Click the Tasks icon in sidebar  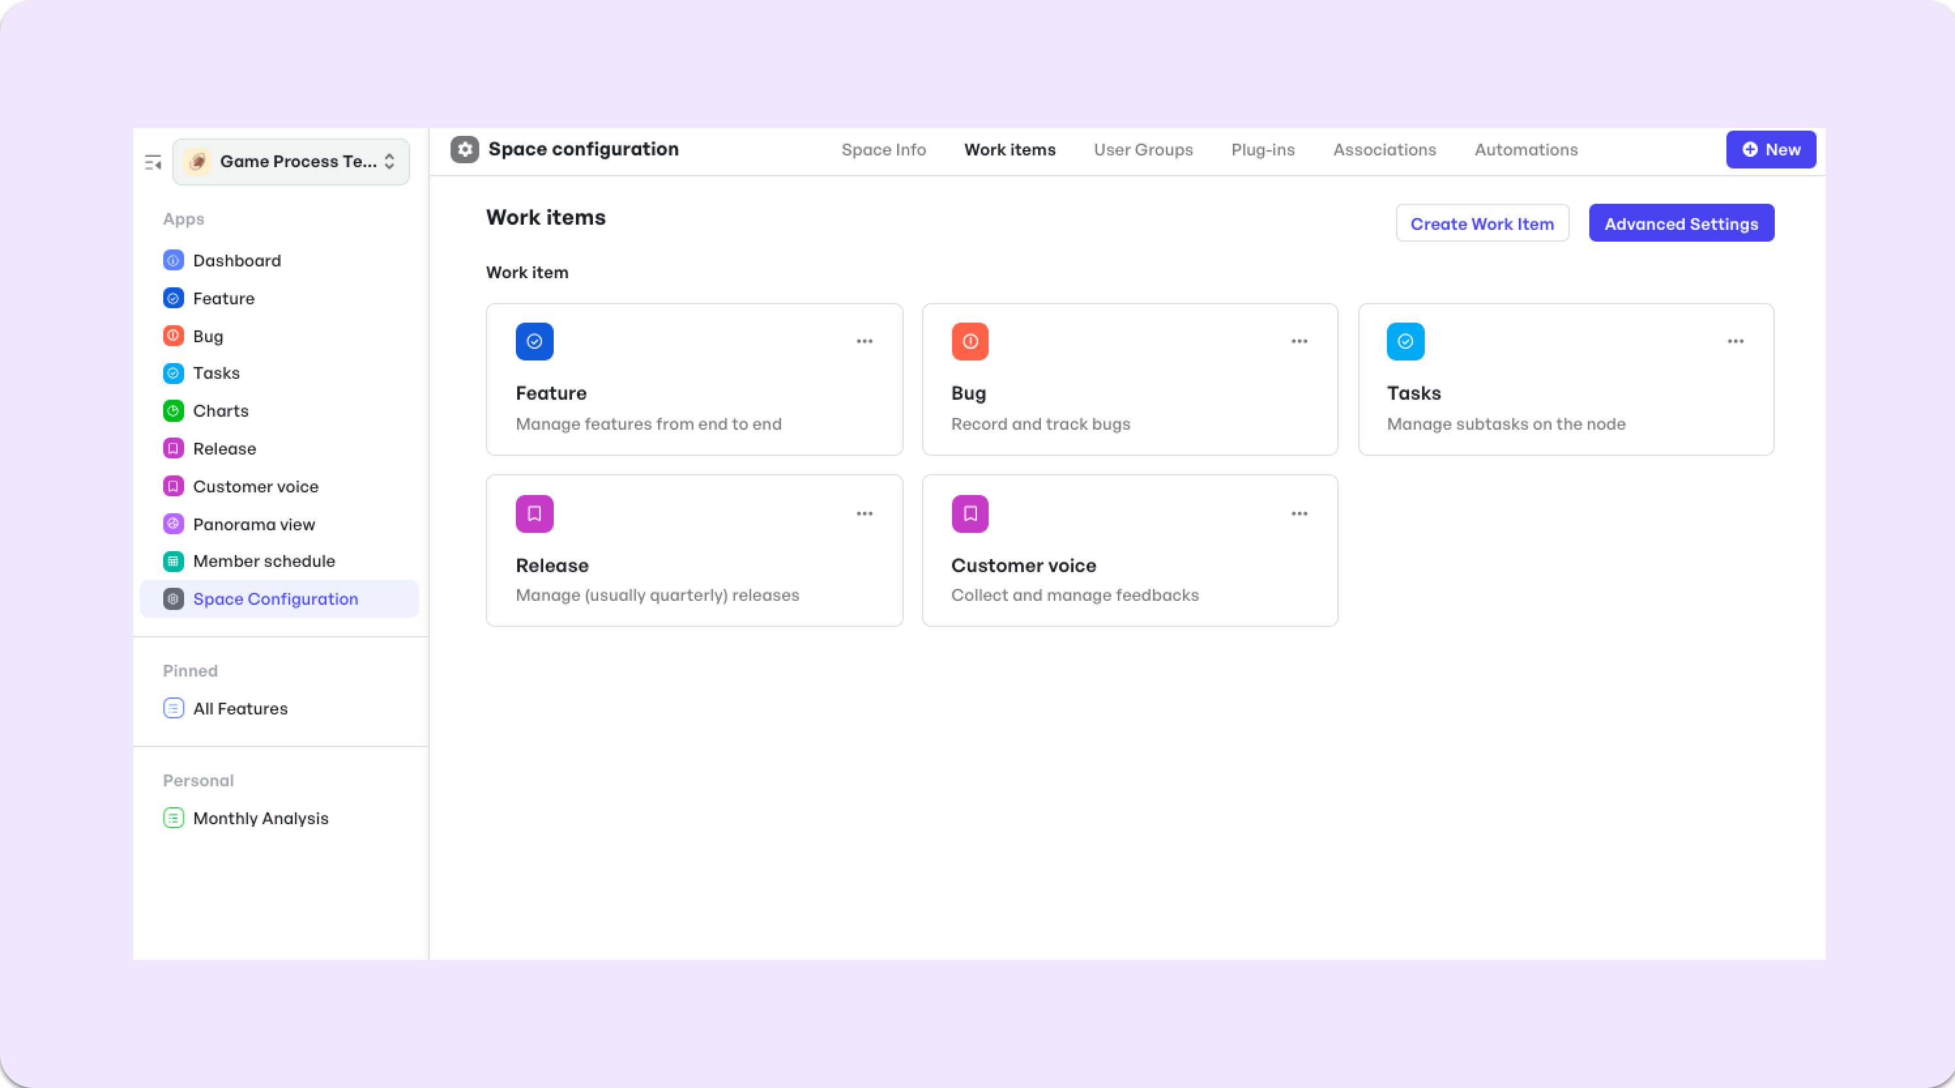(x=173, y=373)
